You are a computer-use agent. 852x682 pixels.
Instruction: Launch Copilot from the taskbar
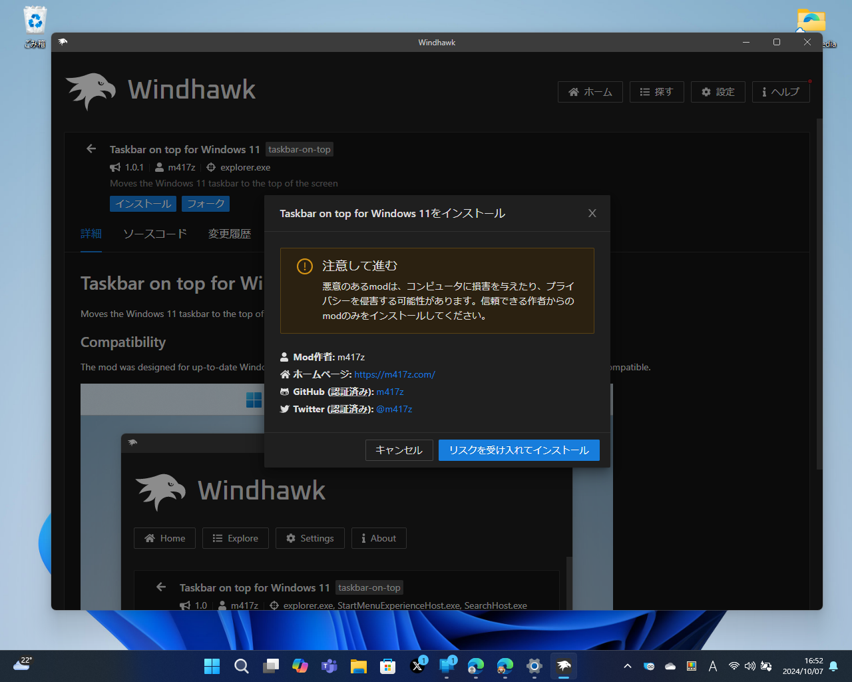point(300,666)
